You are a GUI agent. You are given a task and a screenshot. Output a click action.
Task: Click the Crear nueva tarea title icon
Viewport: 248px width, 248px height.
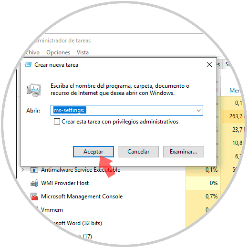pos(28,64)
